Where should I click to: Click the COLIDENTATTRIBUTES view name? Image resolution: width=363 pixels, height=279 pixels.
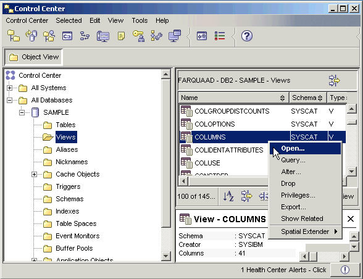(229, 150)
